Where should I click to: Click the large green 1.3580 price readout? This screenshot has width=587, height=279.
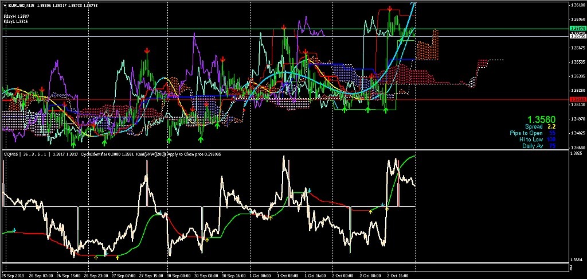point(542,119)
